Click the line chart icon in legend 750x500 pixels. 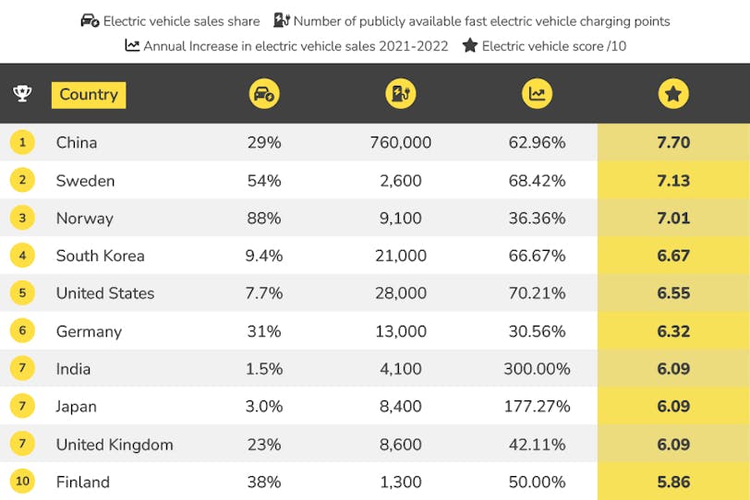tap(133, 45)
